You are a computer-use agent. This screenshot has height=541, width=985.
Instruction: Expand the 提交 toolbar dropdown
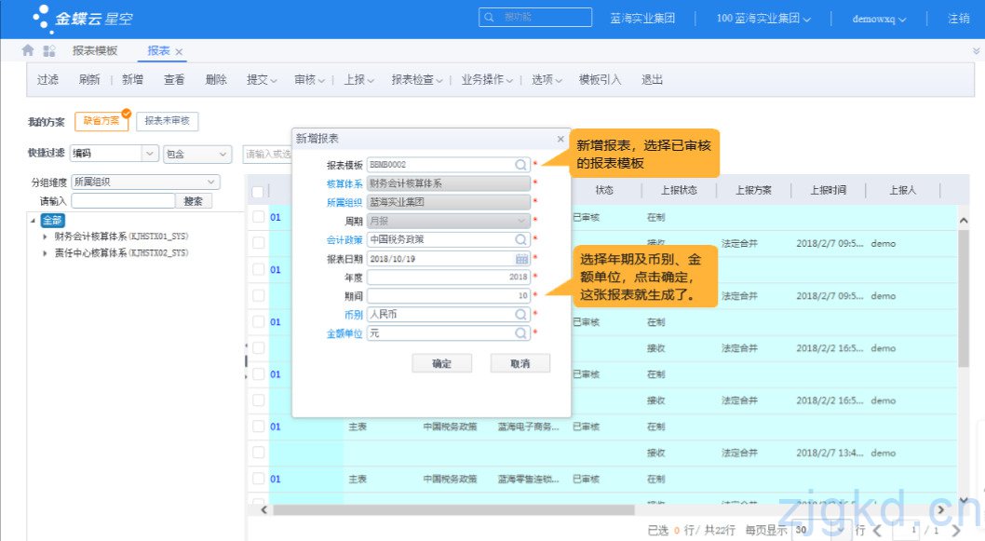[x=274, y=80]
